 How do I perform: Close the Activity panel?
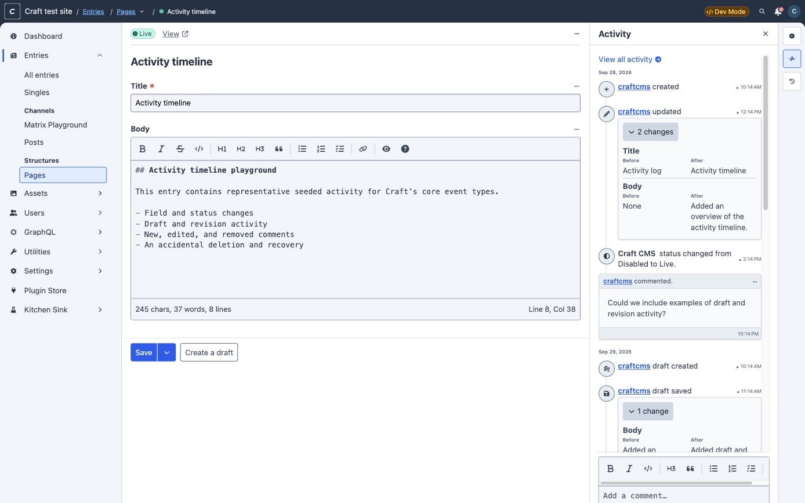(766, 34)
